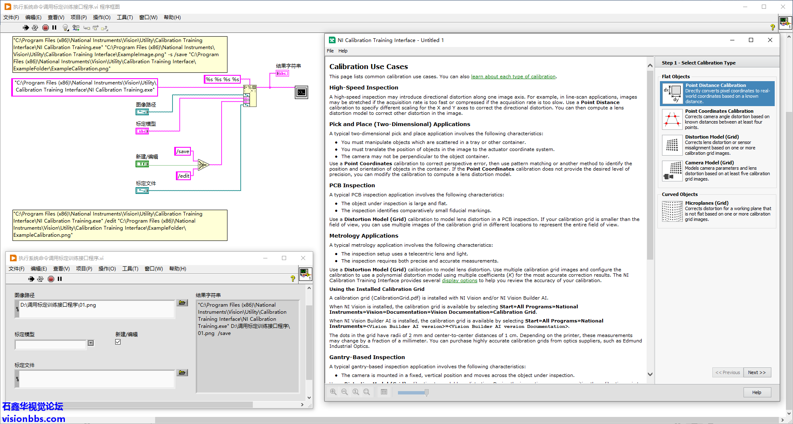Select the Select function triangle node
793x424 pixels.
tap(203, 165)
